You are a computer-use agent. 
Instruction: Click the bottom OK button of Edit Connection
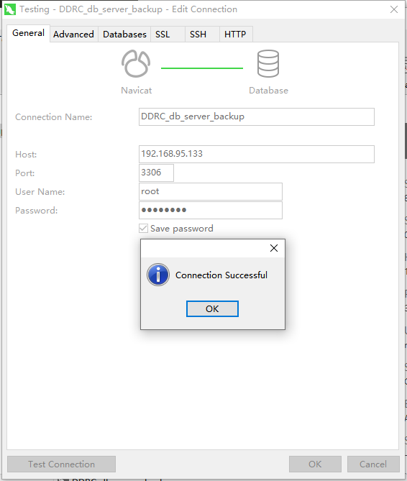(x=315, y=464)
